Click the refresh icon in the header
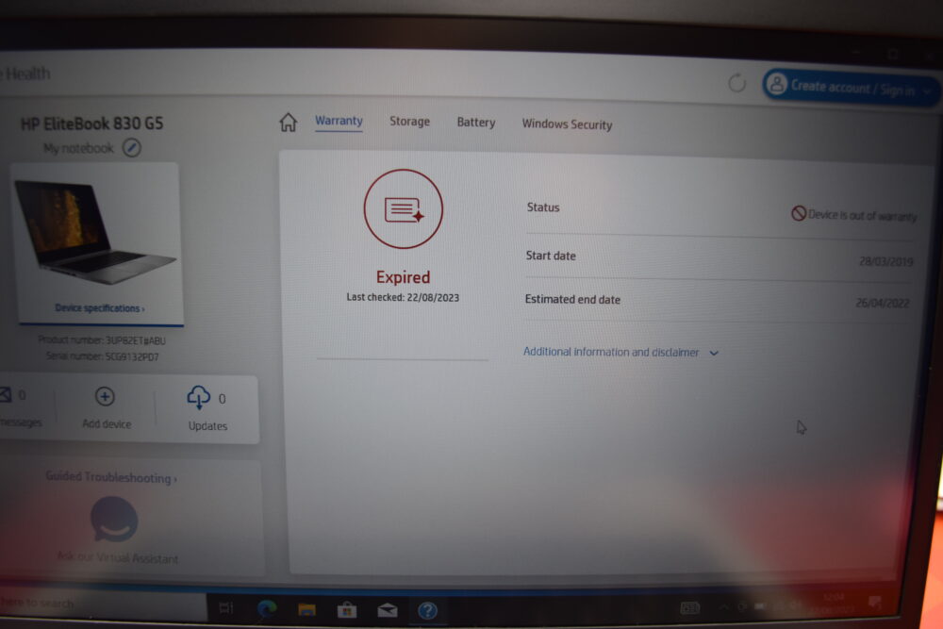Image resolution: width=943 pixels, height=629 pixels. tap(736, 83)
